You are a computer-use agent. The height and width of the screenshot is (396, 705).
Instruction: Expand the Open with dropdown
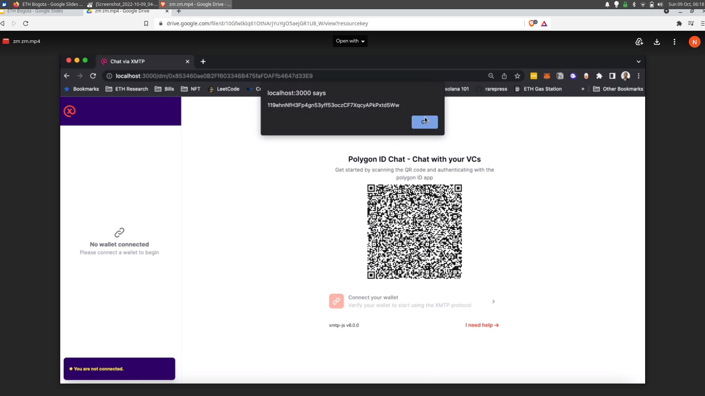point(350,41)
